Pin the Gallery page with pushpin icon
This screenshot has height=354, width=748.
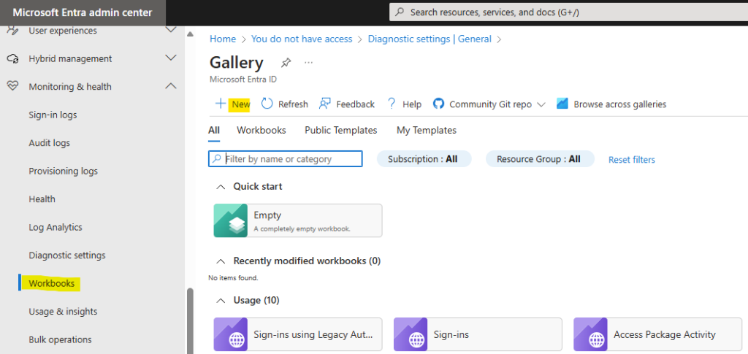(x=286, y=63)
